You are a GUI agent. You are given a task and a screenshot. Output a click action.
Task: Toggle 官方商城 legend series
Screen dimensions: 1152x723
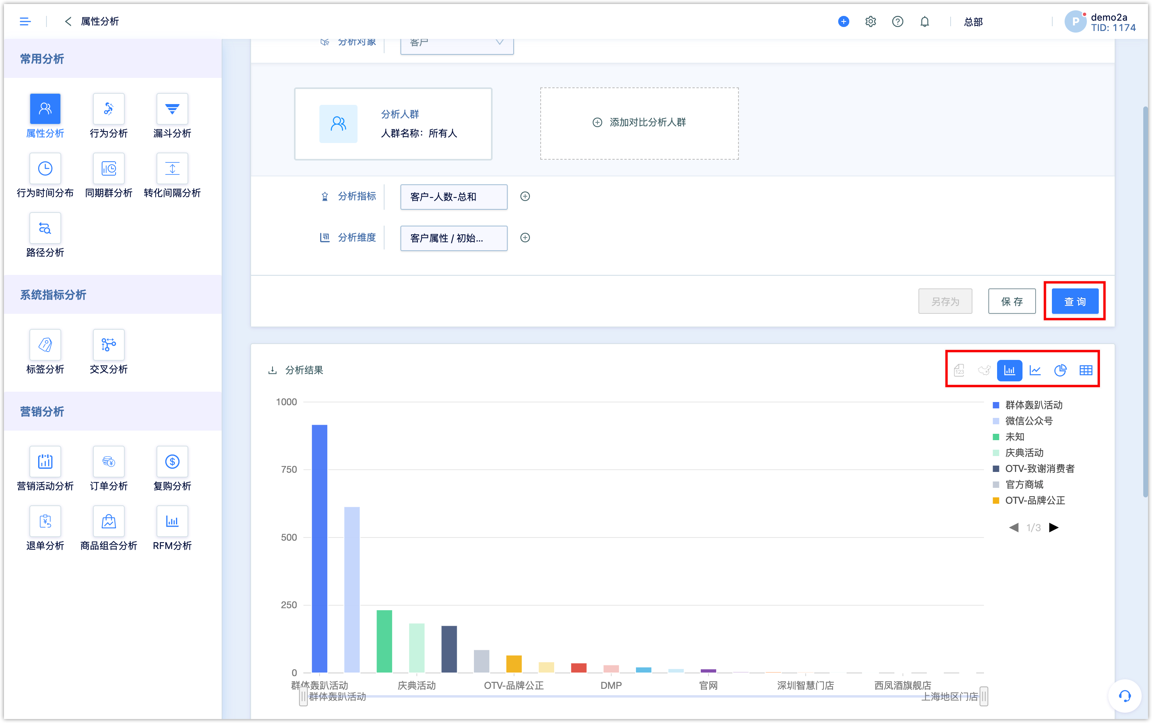[1018, 484]
